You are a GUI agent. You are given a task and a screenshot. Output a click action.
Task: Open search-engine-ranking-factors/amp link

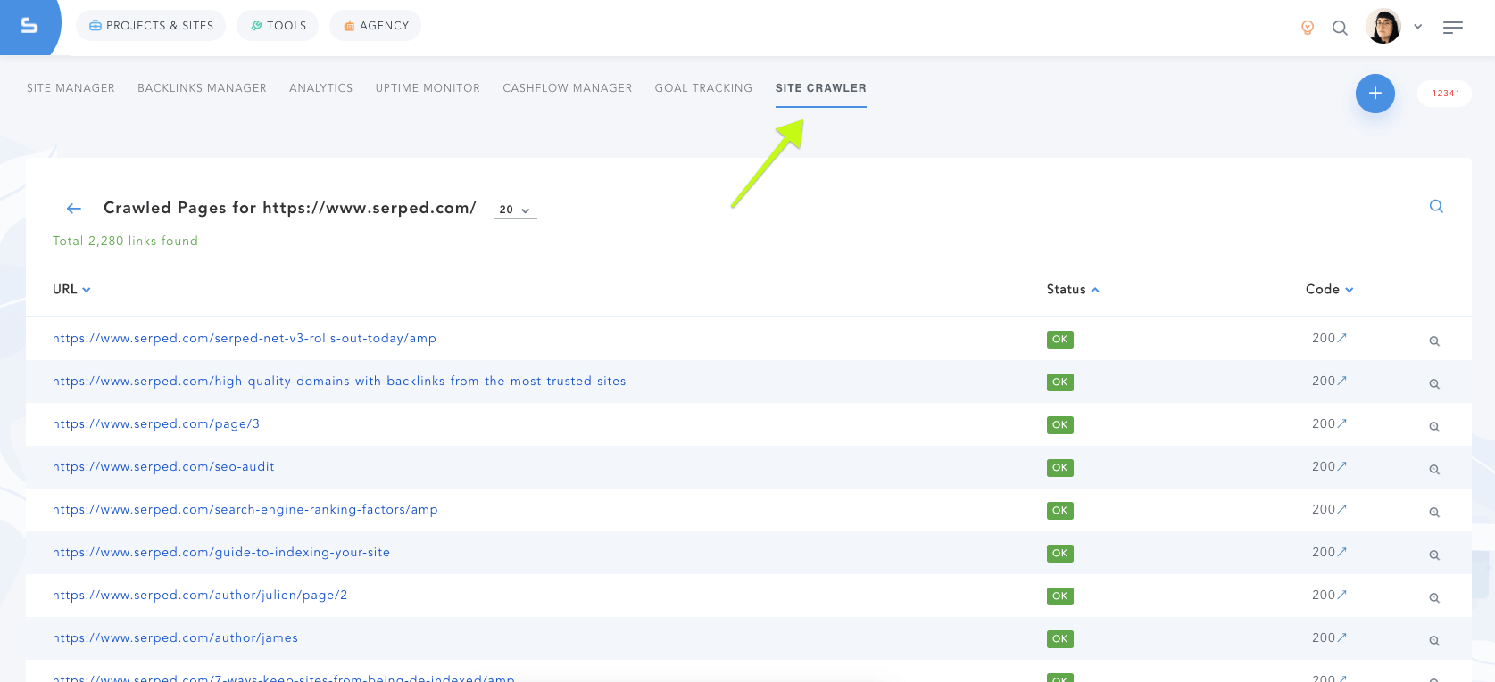(245, 510)
